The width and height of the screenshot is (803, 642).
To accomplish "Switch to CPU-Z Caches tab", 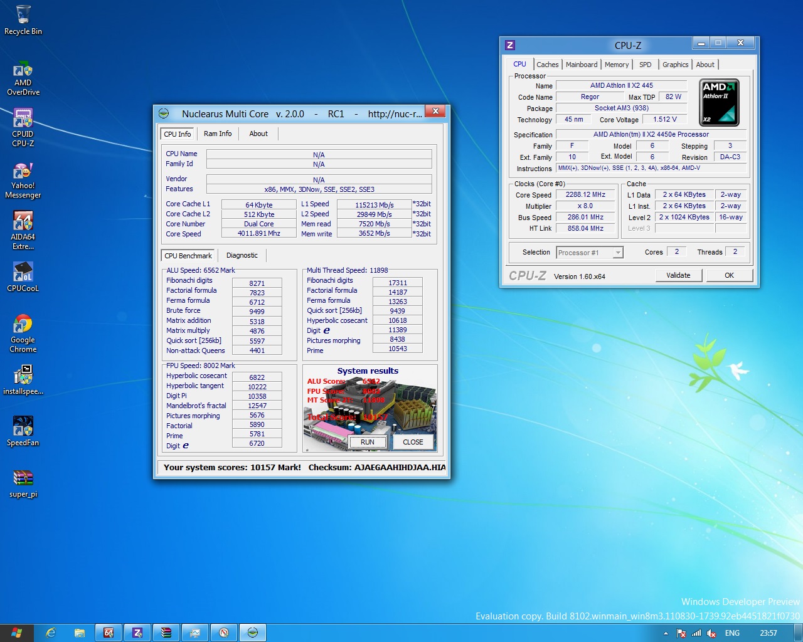I will tap(547, 65).
